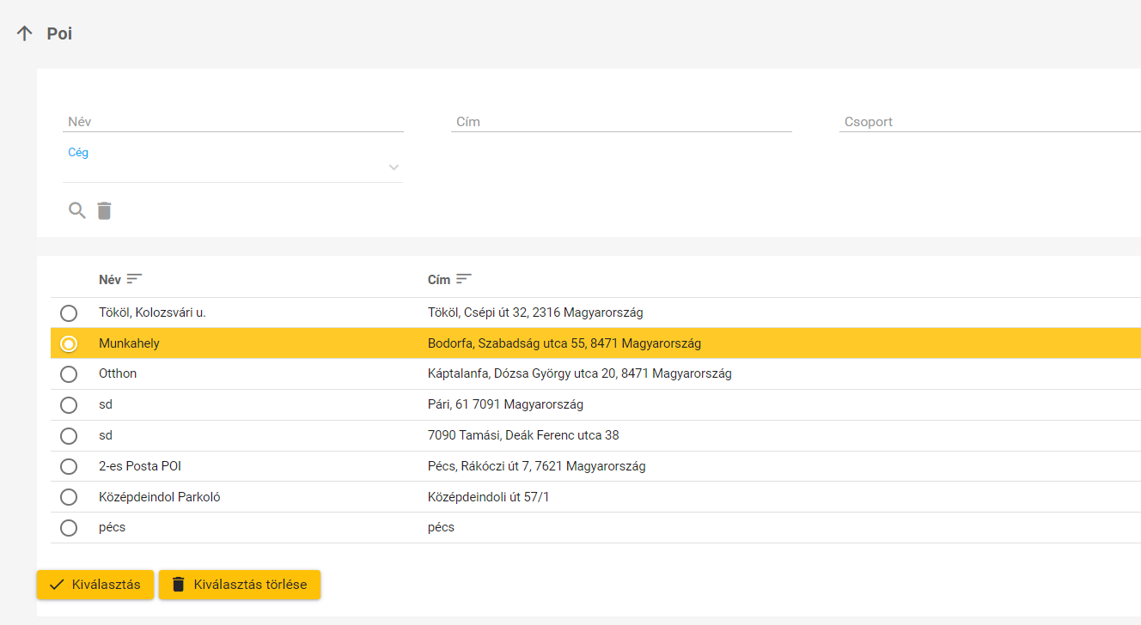The image size is (1141, 625).
Task: Click the back arrow next to Poi
Action: click(25, 33)
